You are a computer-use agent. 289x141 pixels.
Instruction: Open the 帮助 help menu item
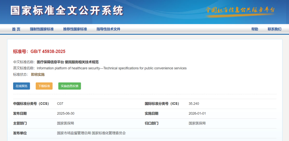[255, 29]
